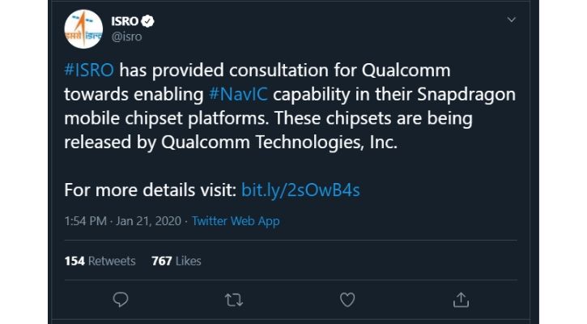Image resolution: width=587 pixels, height=324 pixels.
Task: Click the ISRO display name
Action: point(125,20)
